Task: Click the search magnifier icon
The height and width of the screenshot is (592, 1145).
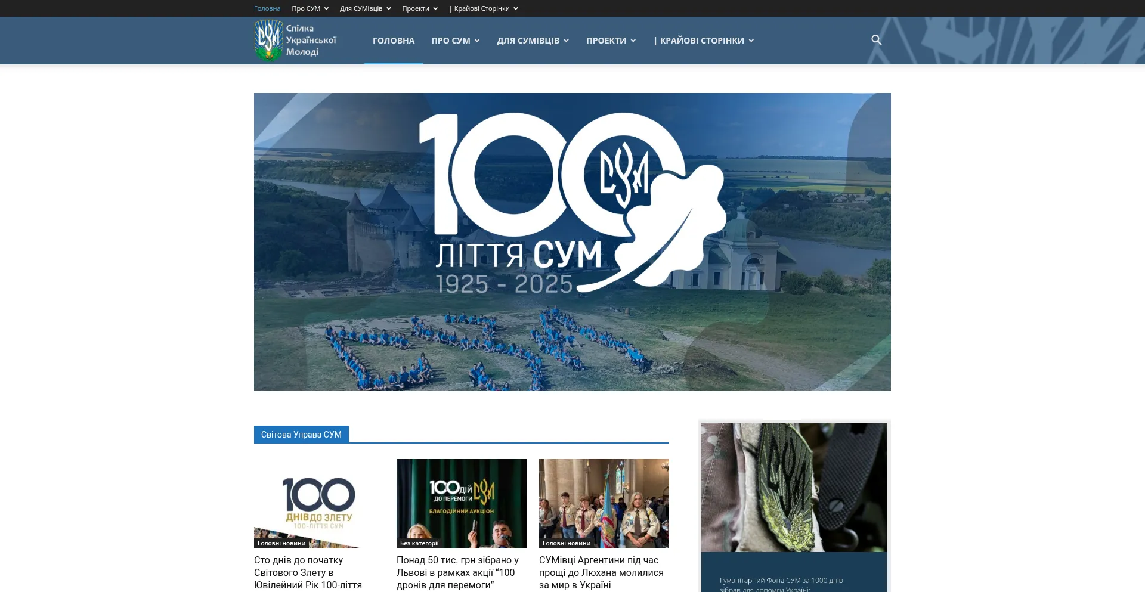Action: (x=876, y=40)
